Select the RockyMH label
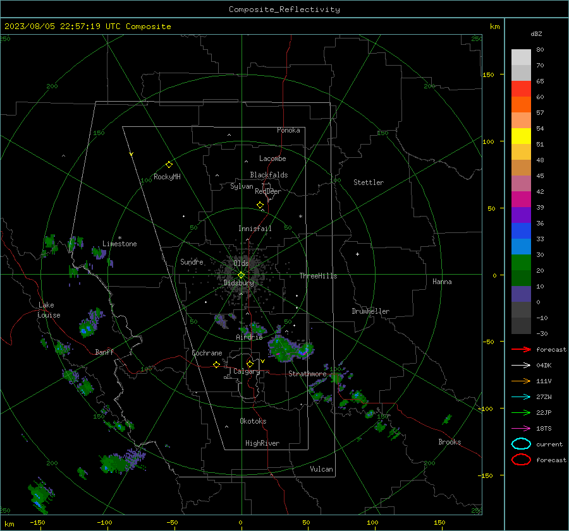The height and width of the screenshot is (531, 569). click(167, 177)
